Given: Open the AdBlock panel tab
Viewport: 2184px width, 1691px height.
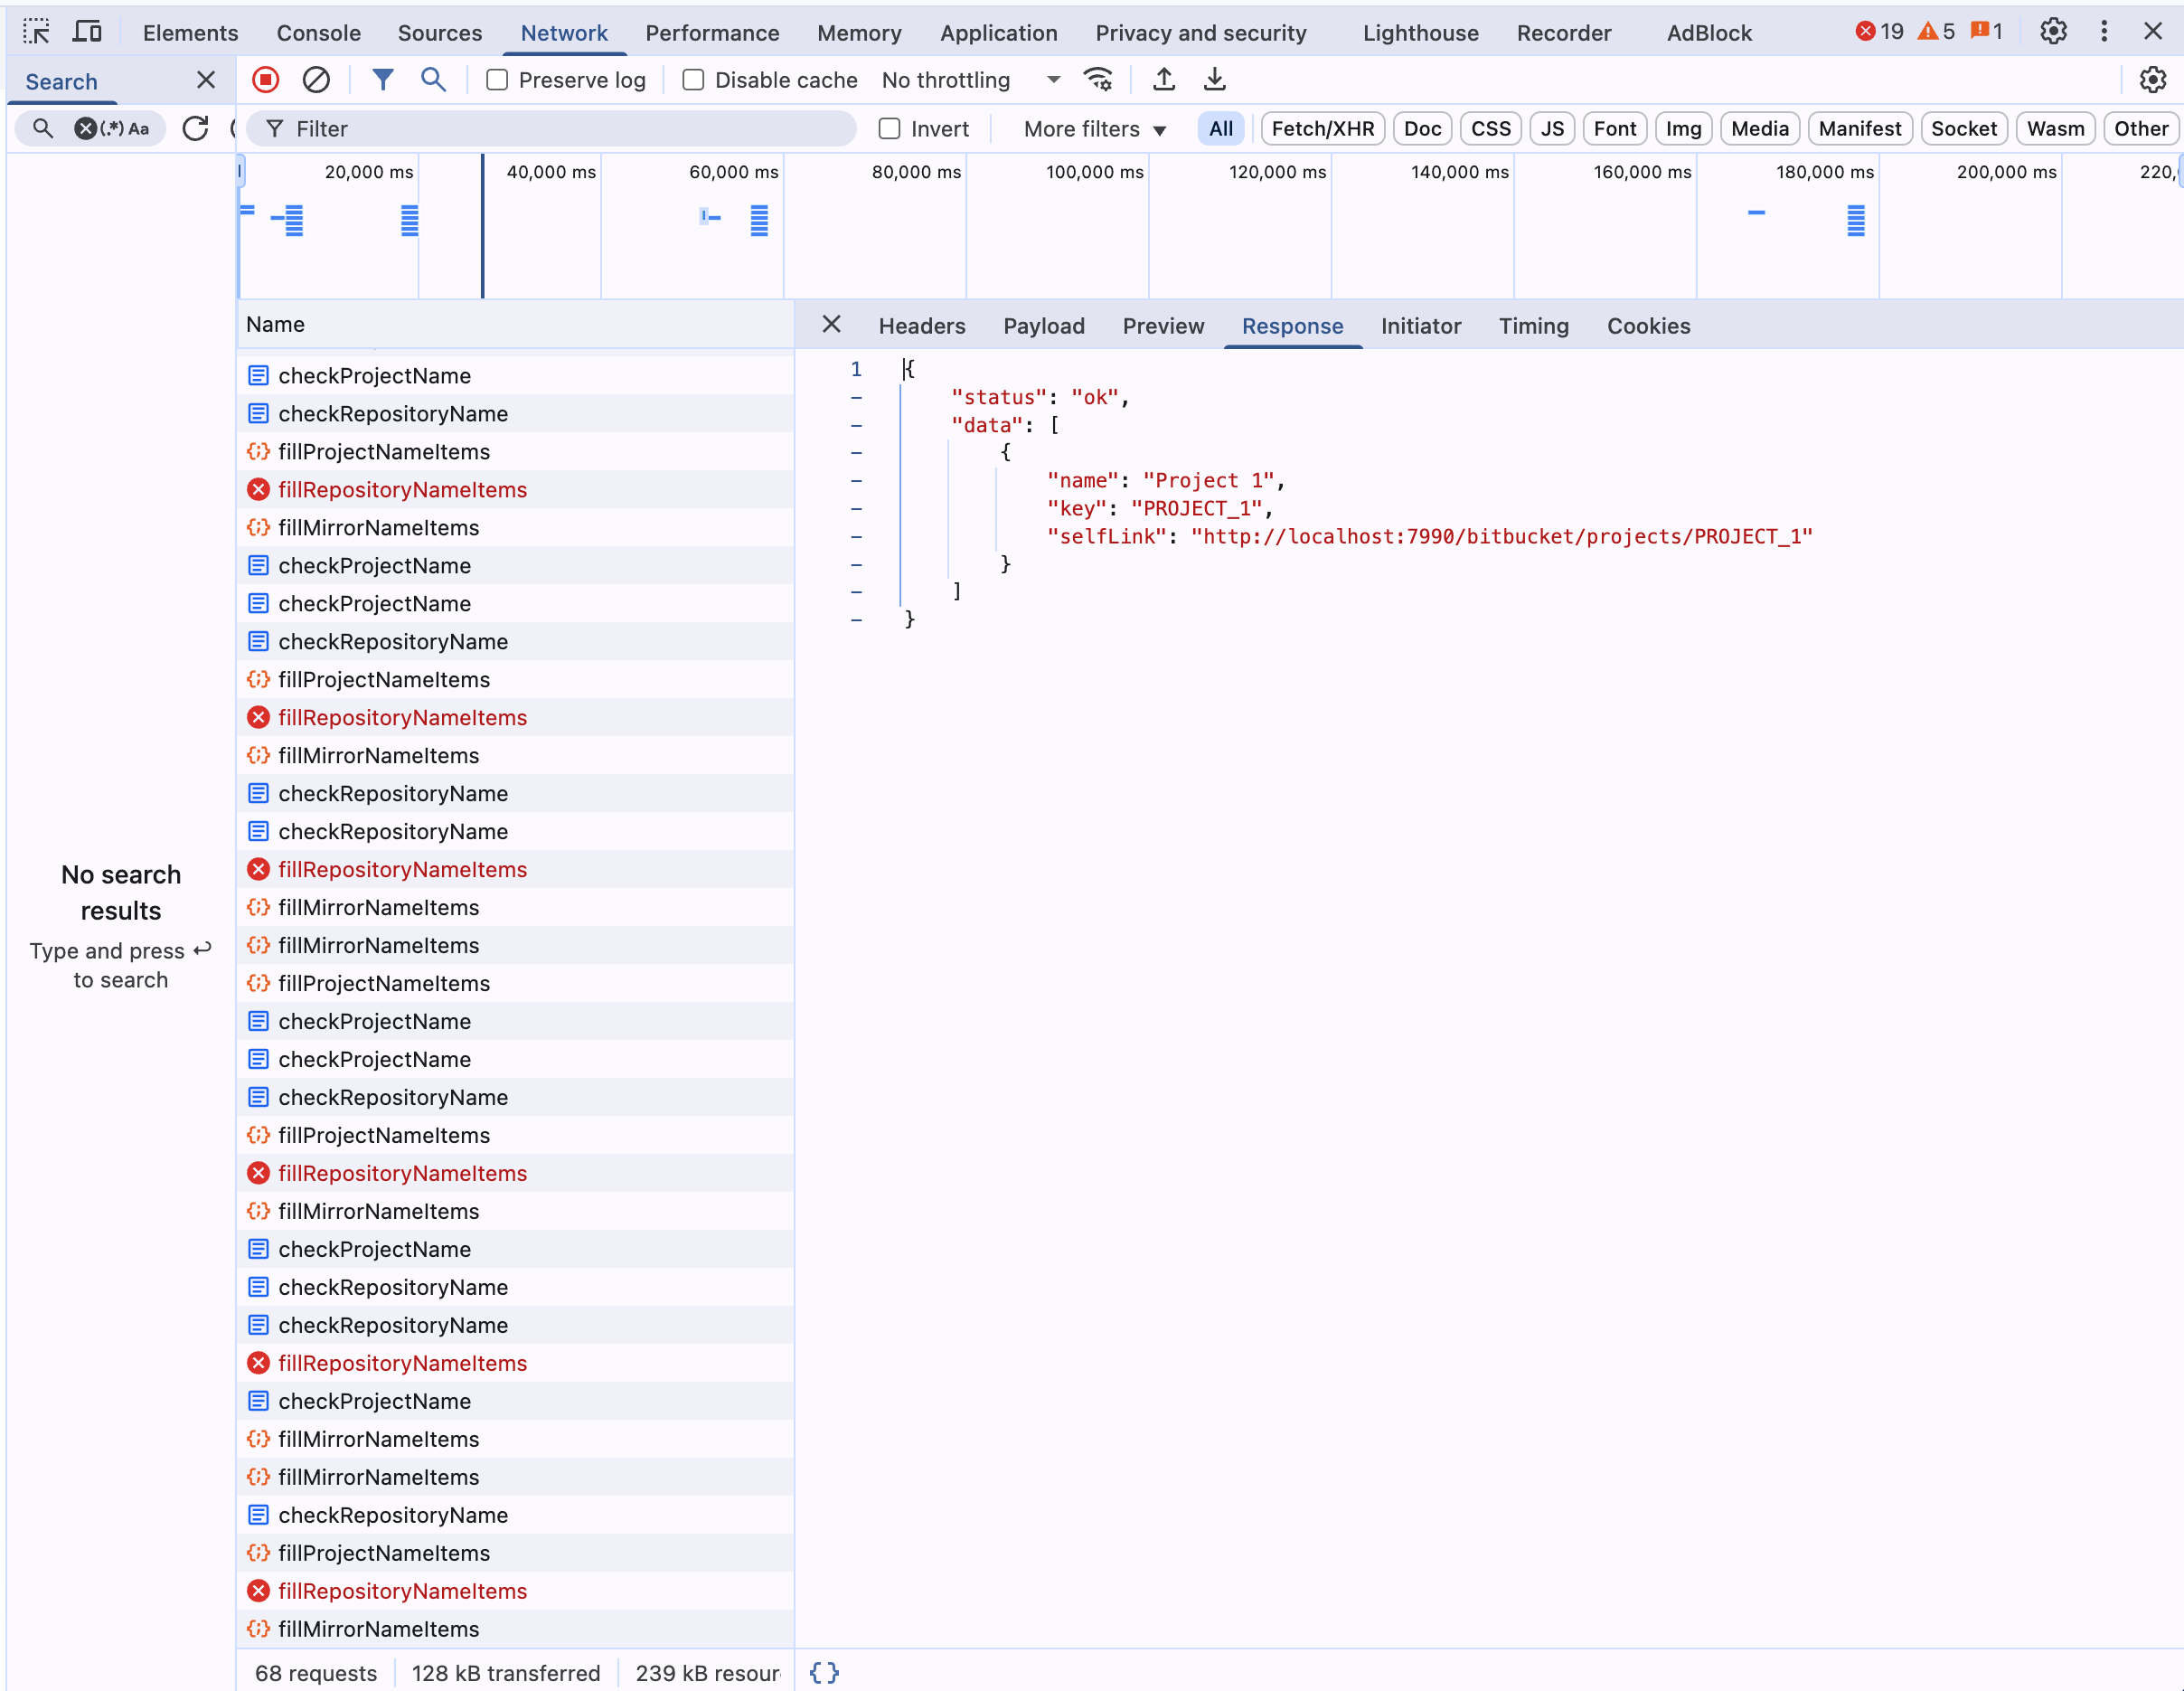Looking at the screenshot, I should click(x=1709, y=32).
